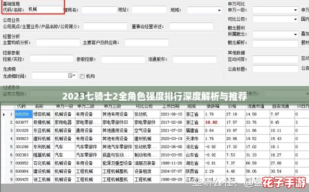This screenshot has width=309, height=192.
Task: Click the 主营构成分析 input box
Action: (x=58, y=42)
